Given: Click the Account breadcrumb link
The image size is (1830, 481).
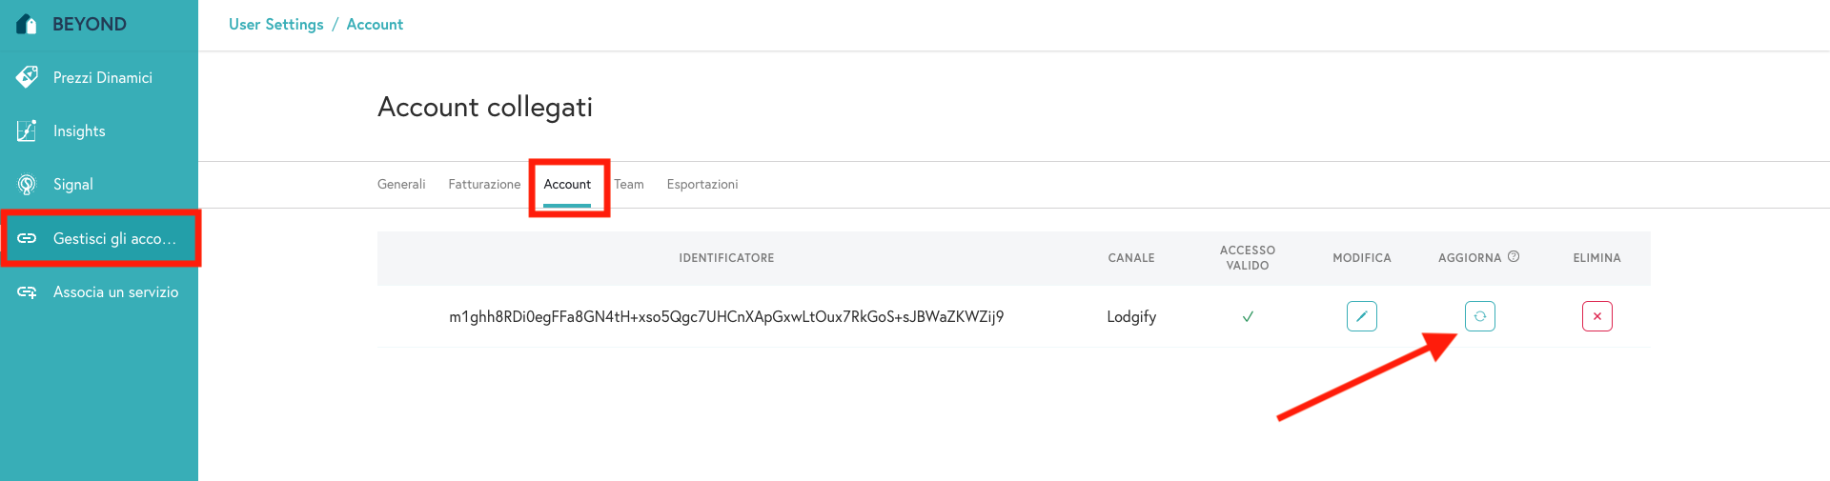Looking at the screenshot, I should click(x=375, y=25).
